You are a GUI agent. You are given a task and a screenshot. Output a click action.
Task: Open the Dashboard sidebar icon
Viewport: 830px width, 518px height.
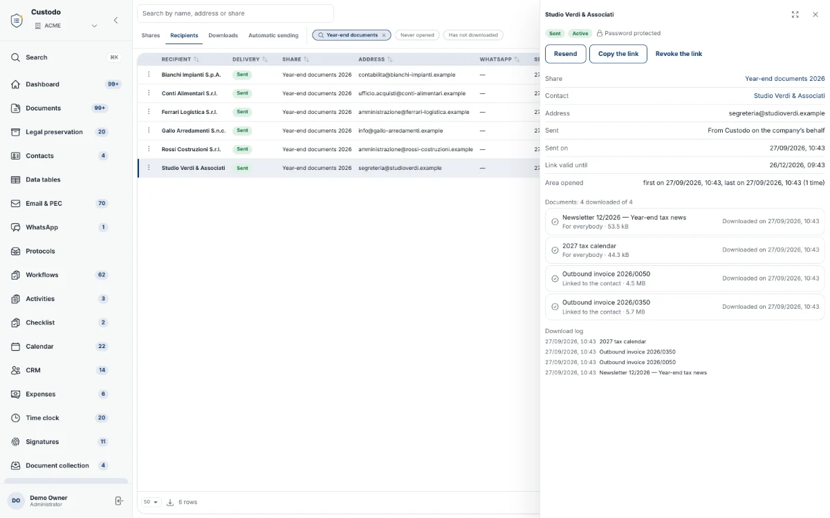[x=15, y=84]
